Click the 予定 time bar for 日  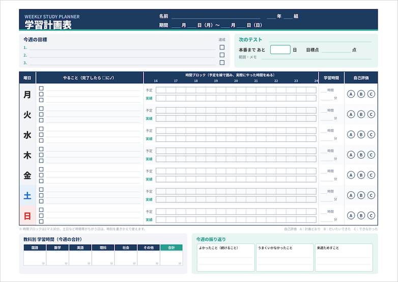coord(236,212)
